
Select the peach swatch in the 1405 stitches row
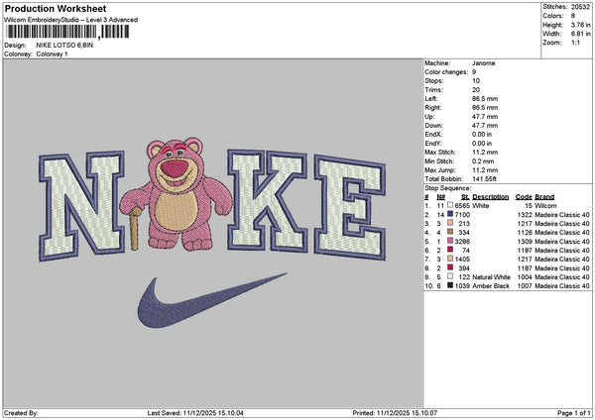tap(450, 259)
